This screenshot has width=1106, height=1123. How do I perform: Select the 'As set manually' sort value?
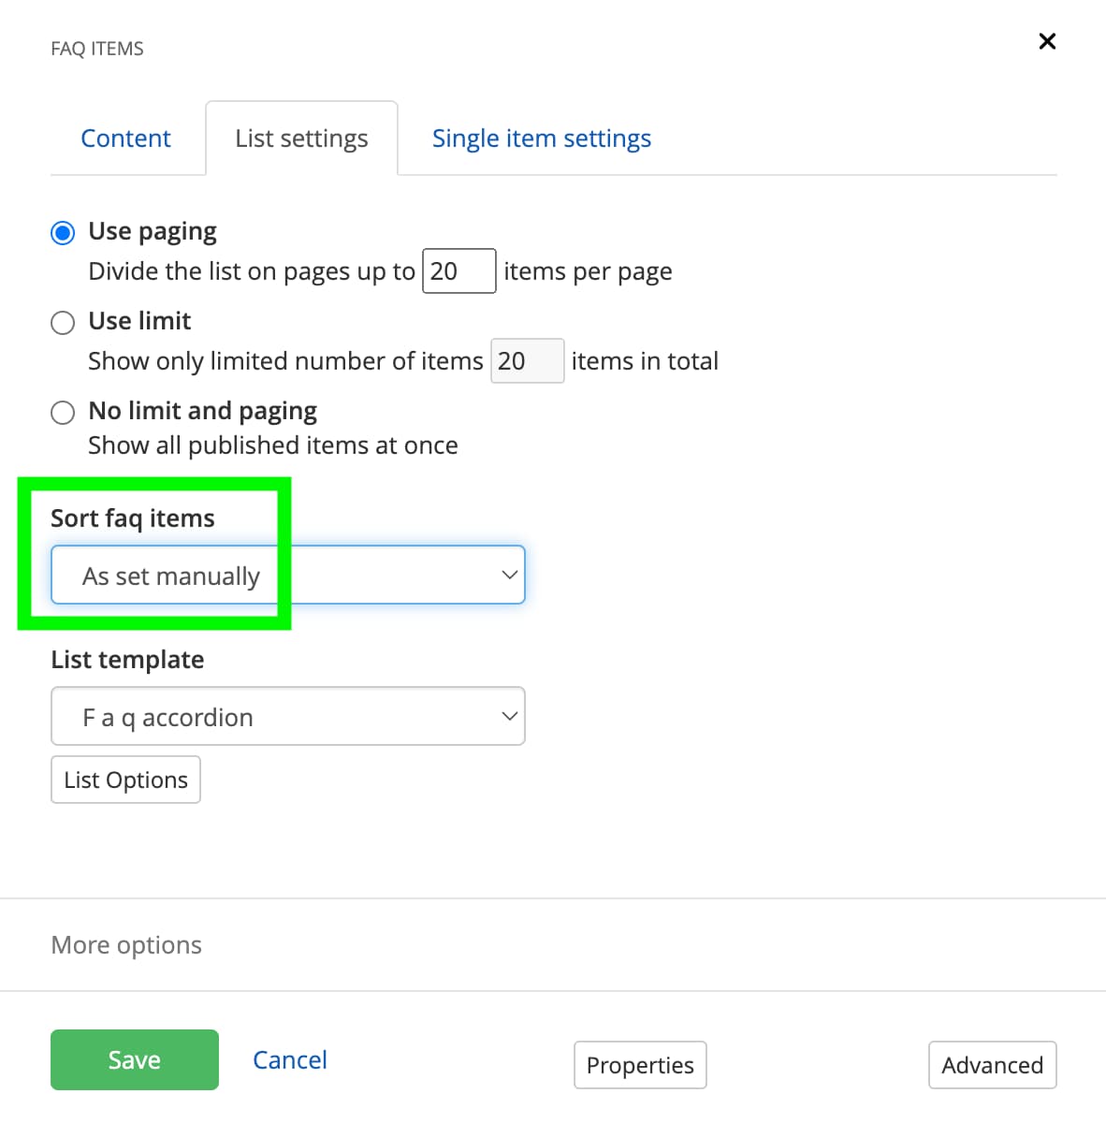point(171,575)
